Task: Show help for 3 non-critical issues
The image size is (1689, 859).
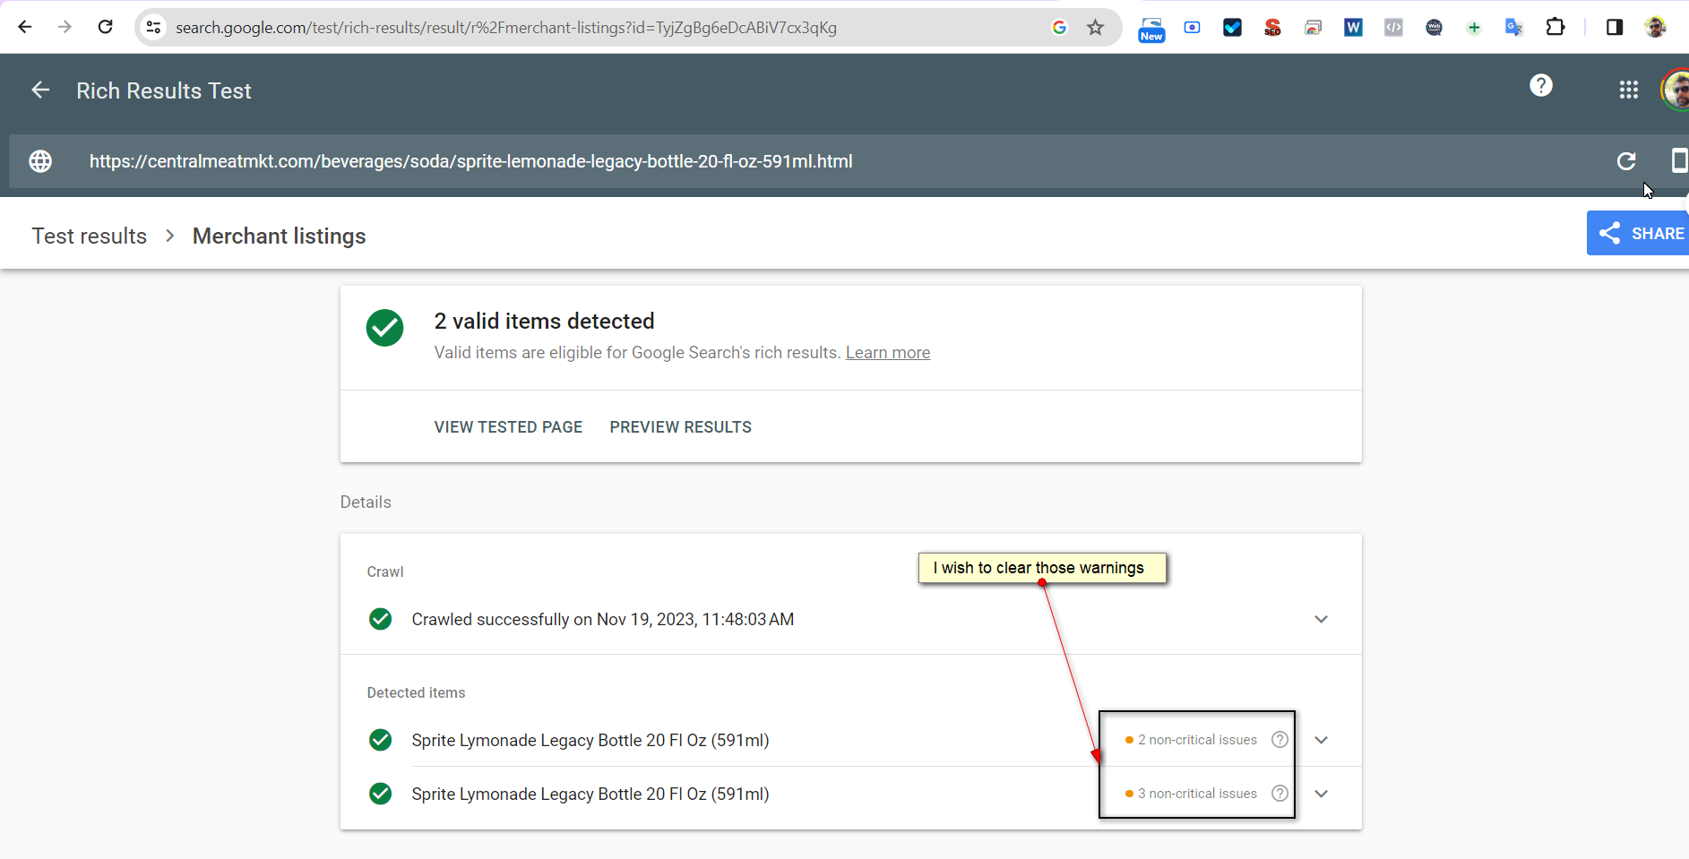Action: [x=1280, y=794]
